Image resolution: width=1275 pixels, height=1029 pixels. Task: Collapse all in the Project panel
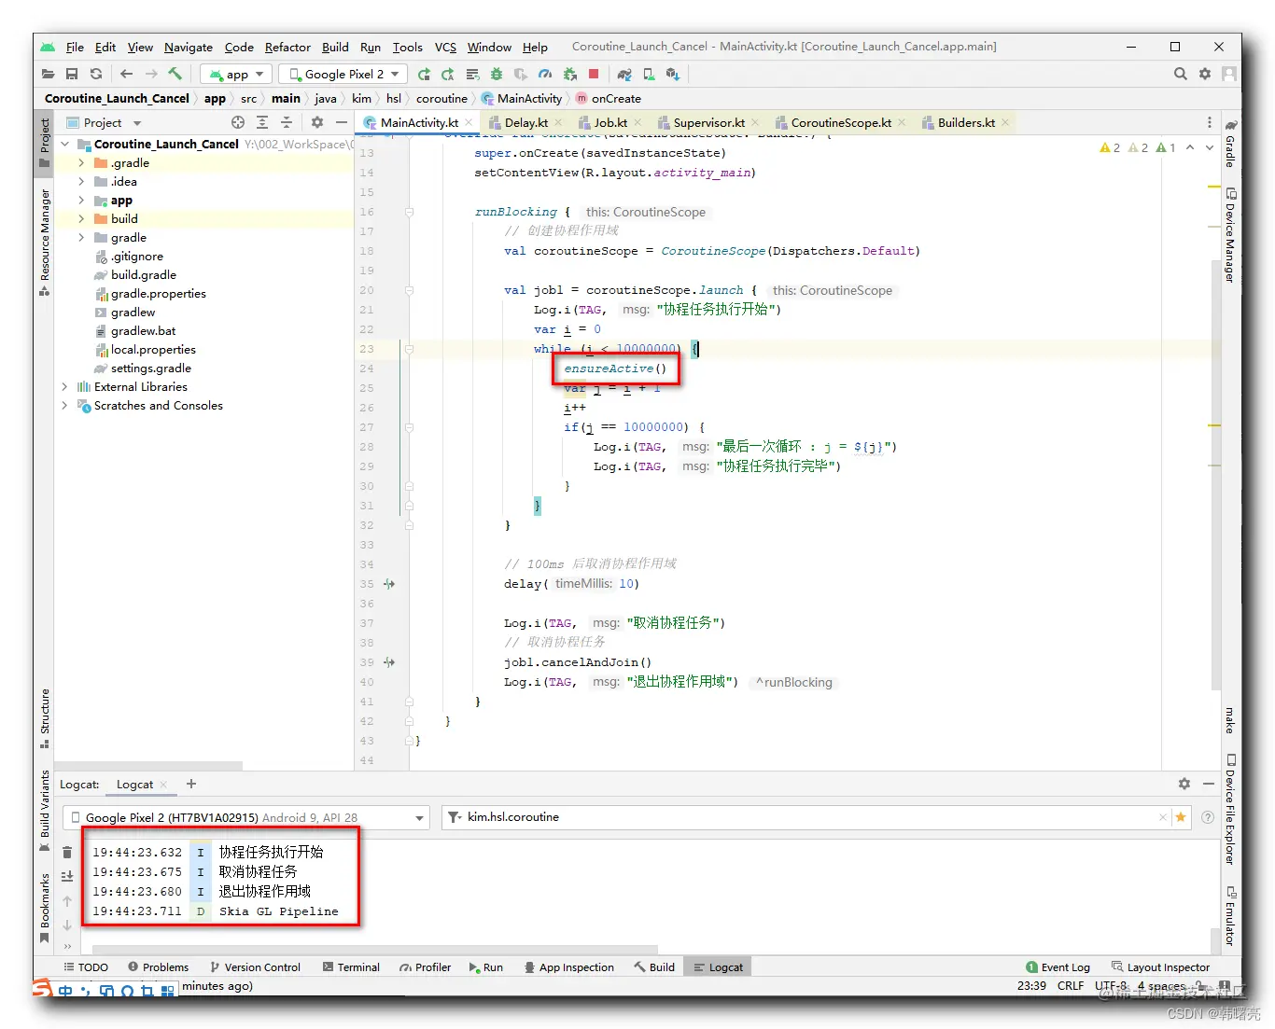click(287, 122)
